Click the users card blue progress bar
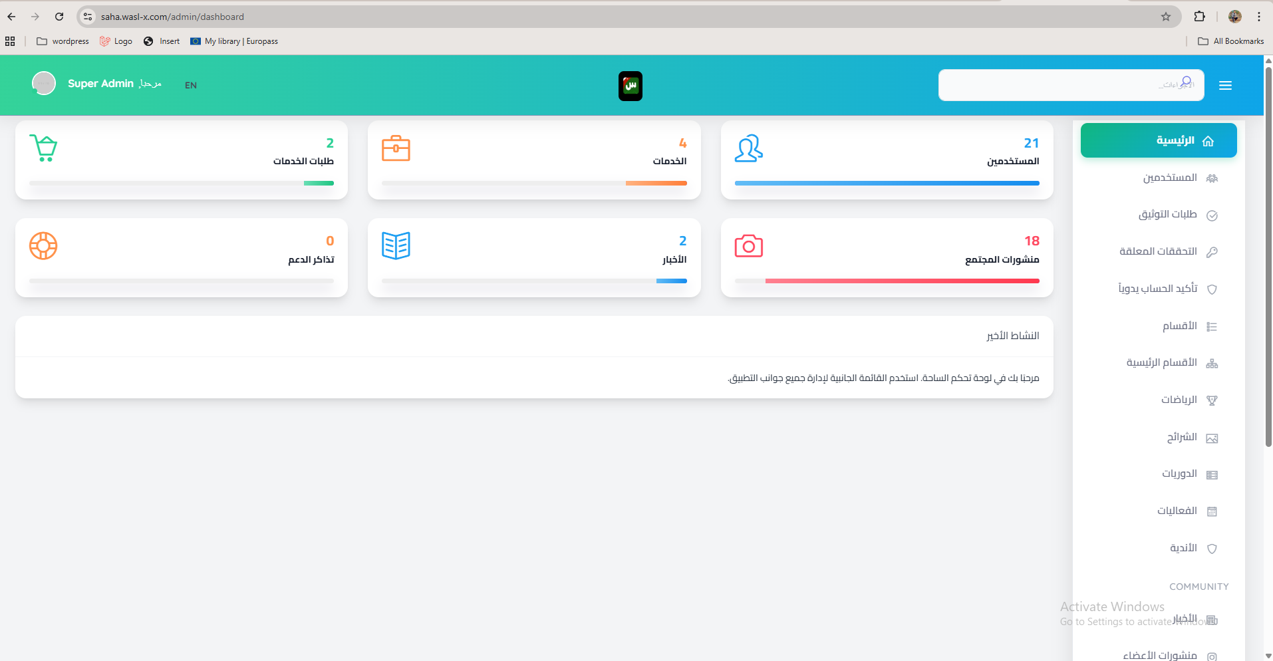Viewport: 1273px width, 661px height. (887, 183)
